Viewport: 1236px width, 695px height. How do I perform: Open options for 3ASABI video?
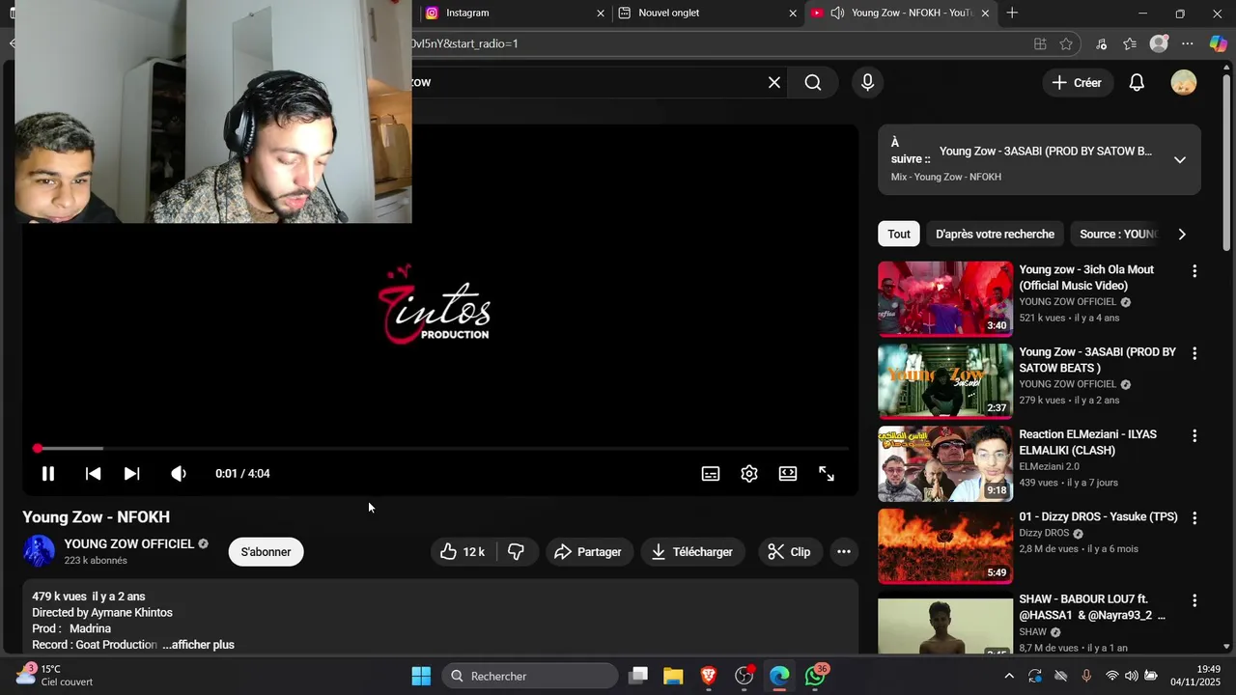1194,353
